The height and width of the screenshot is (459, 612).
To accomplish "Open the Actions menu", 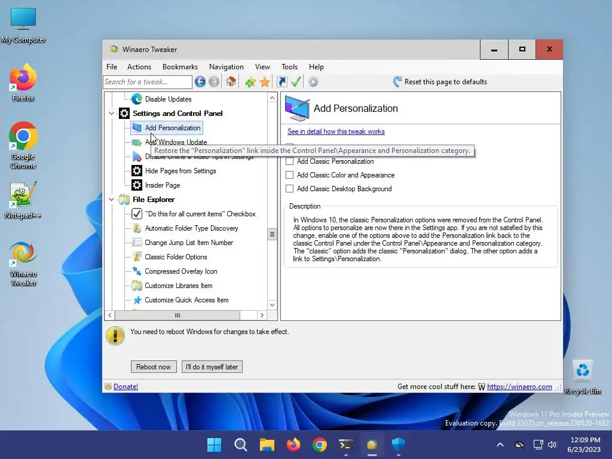I will (x=139, y=67).
